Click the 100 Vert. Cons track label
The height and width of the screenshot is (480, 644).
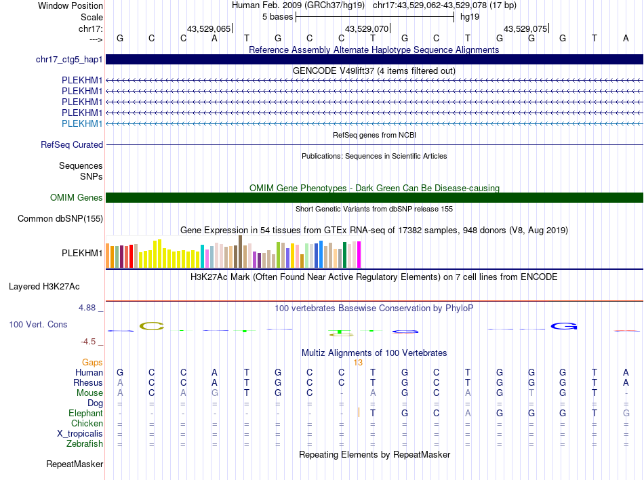pyautogui.click(x=38, y=325)
